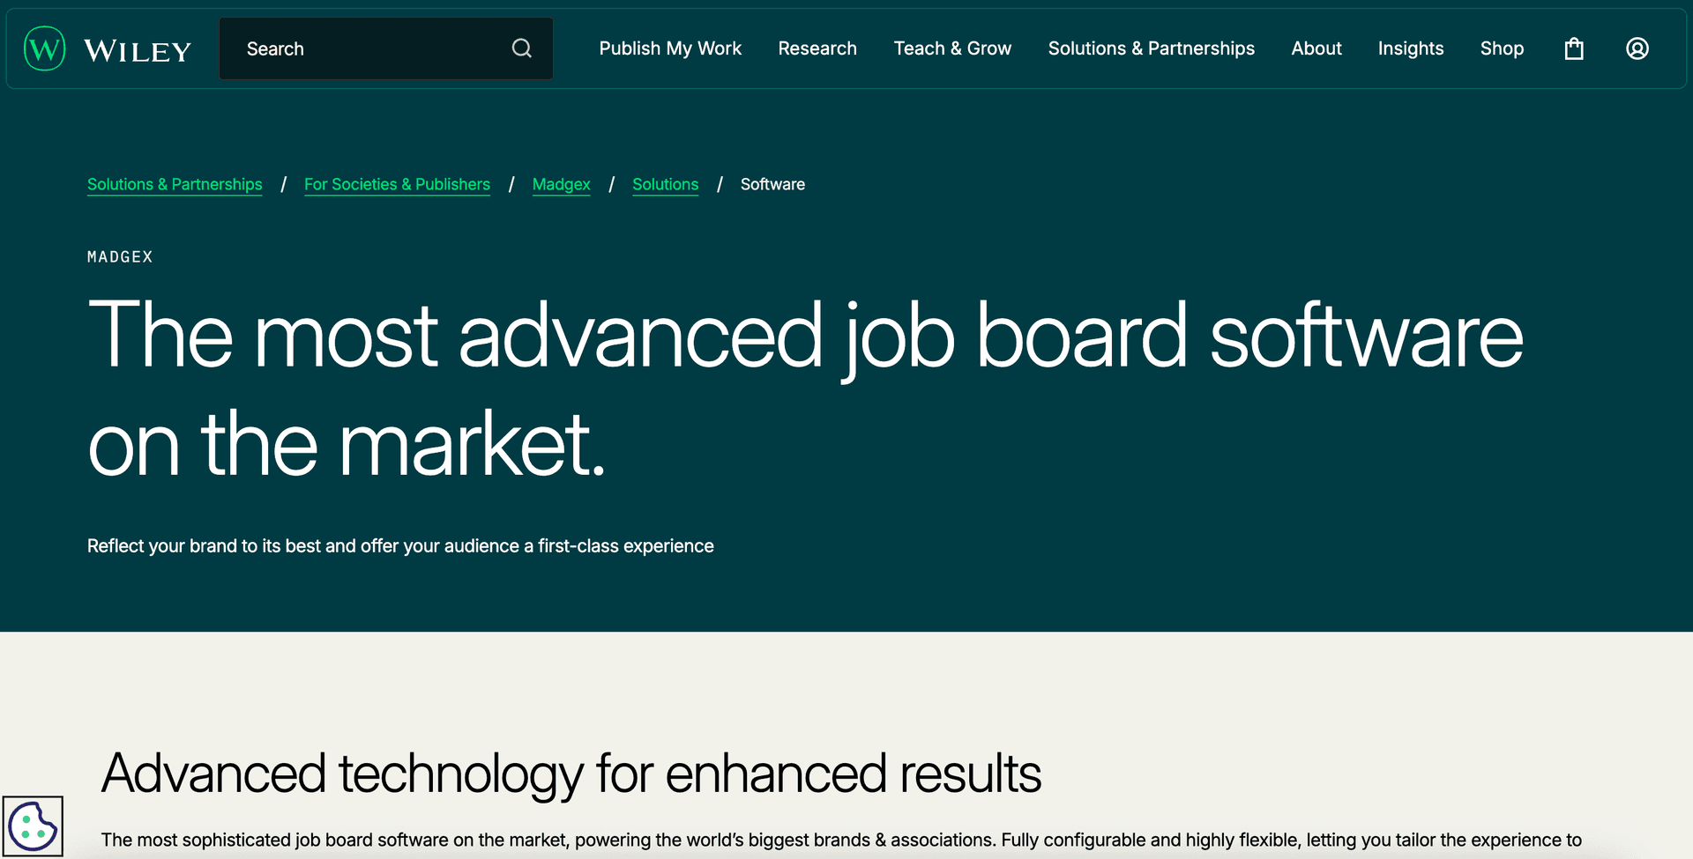The image size is (1693, 859).
Task: Open the Solutions & Partnerships dropdown
Action: pos(1151,48)
